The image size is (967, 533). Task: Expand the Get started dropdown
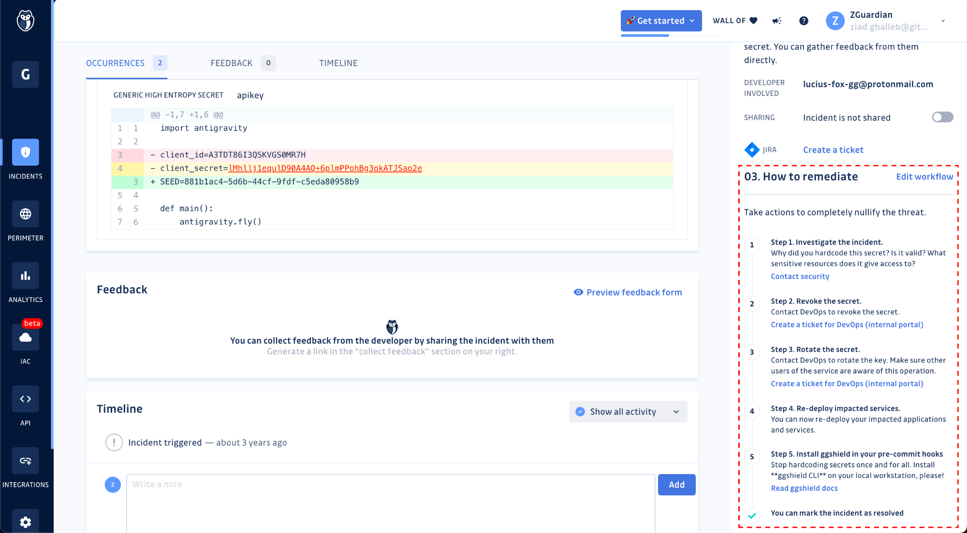[661, 21]
